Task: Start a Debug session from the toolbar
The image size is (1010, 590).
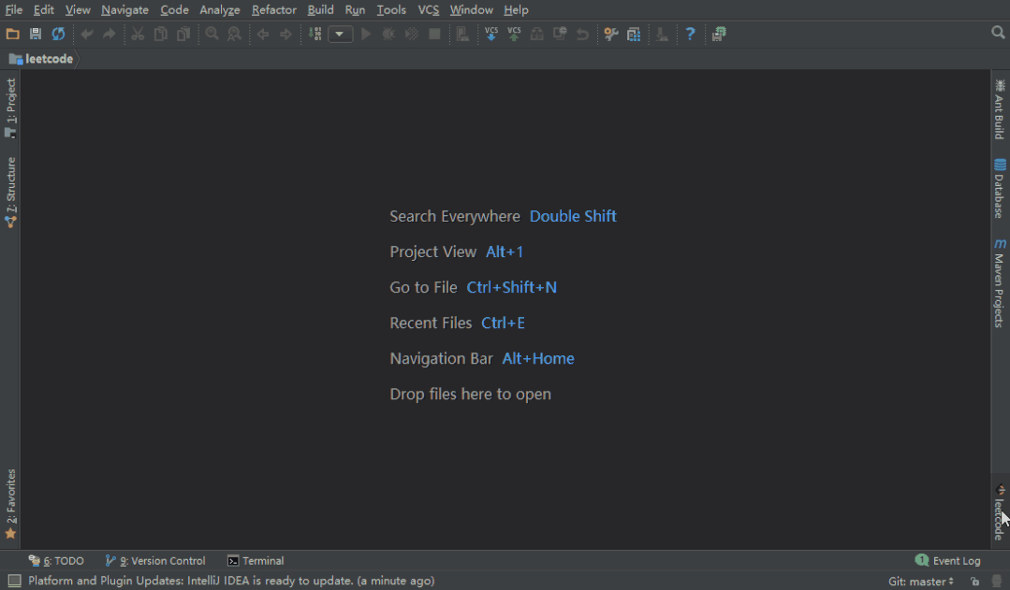Action: [x=388, y=34]
